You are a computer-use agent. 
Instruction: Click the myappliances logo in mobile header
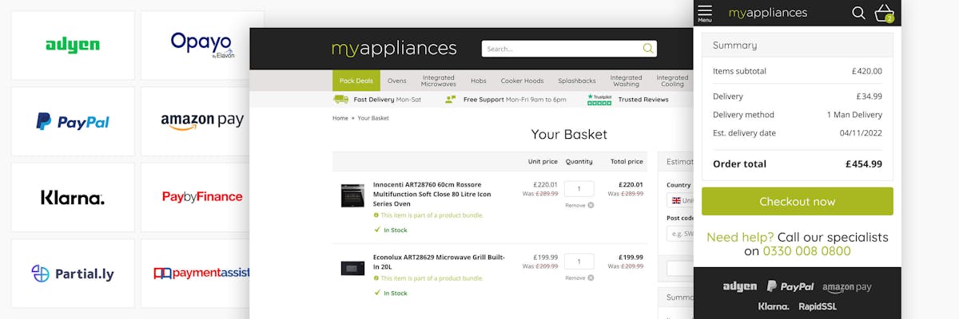[768, 13]
